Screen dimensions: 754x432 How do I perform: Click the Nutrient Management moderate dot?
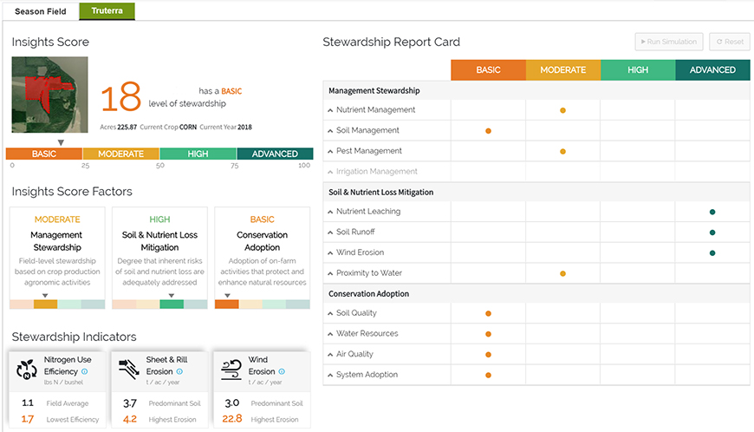point(562,110)
